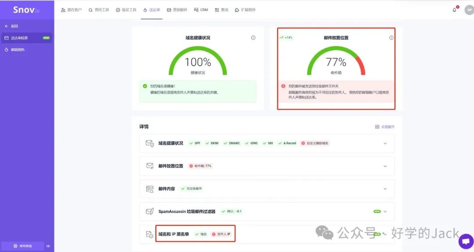Open the 查找工具 menu
This screenshot has width=474, height=252.
pos(99,10)
